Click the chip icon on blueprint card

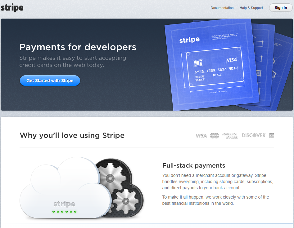[x=198, y=63]
